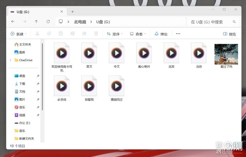
Task: Select the 英文 media file
Action: (x=89, y=55)
